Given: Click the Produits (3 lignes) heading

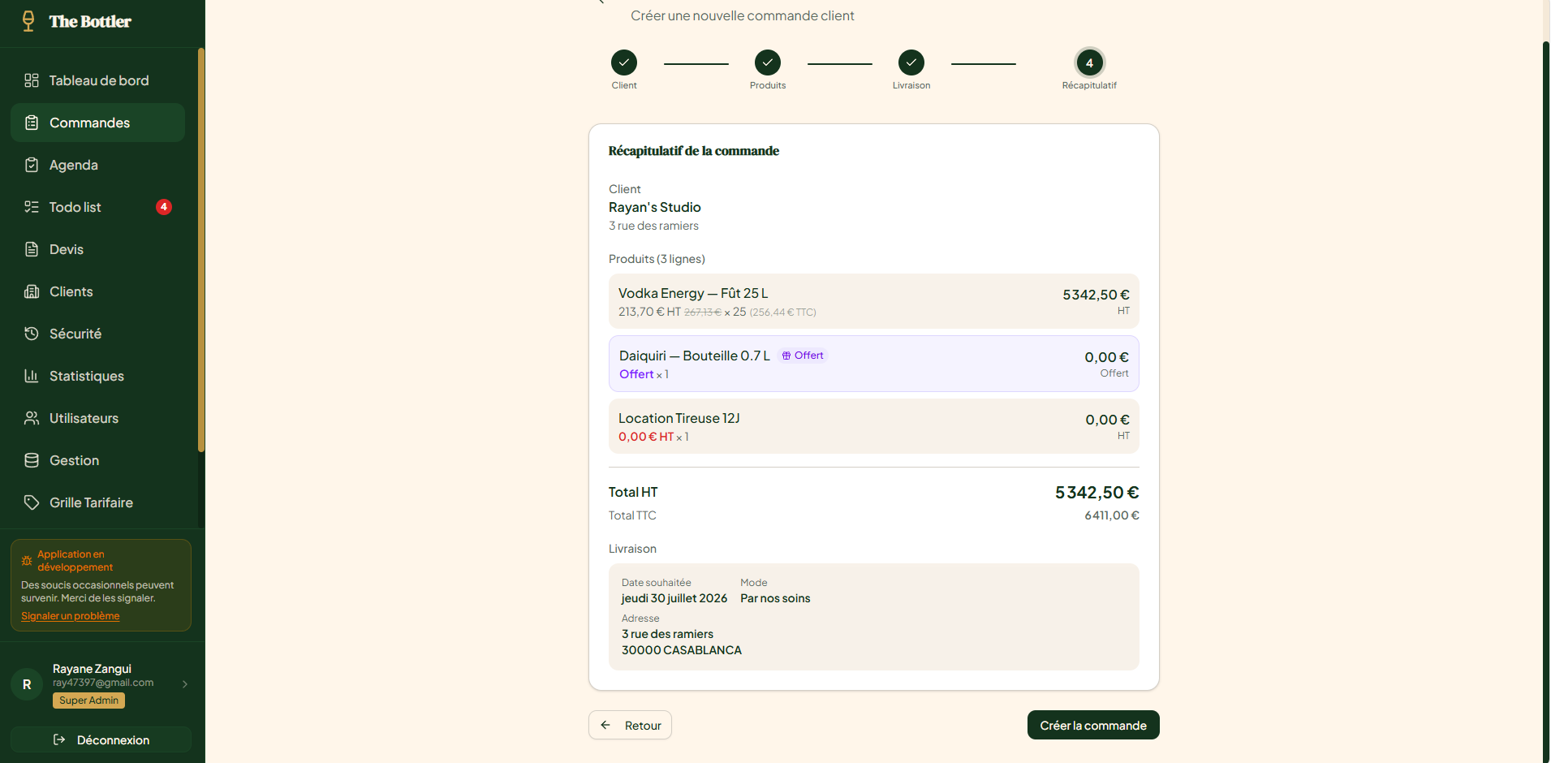Looking at the screenshot, I should [x=657, y=259].
